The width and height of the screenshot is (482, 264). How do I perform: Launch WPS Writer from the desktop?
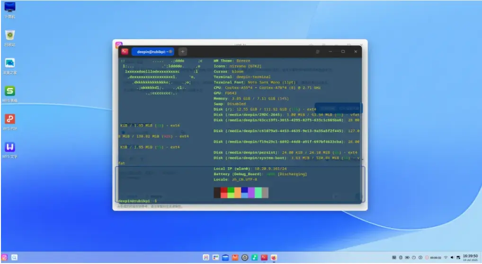point(10,150)
